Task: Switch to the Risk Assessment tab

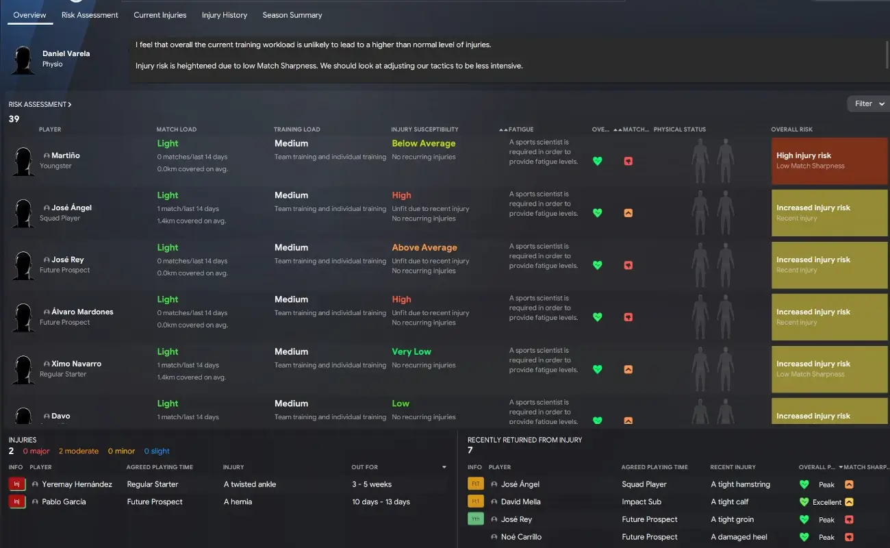Action: pyautogui.click(x=90, y=15)
